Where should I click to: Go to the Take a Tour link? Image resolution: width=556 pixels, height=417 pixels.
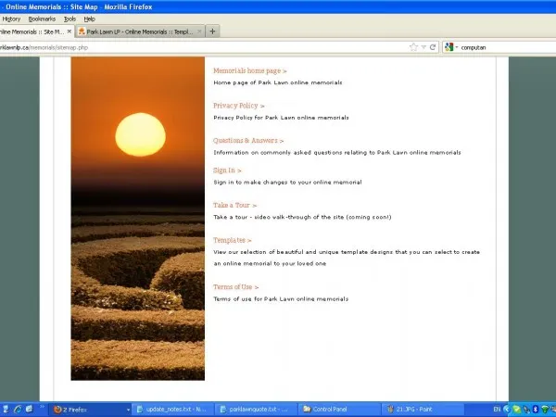(234, 205)
